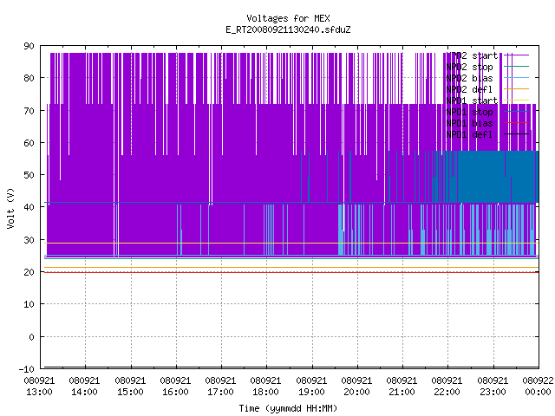Click the NPD2 defl legend label

[x=469, y=89]
